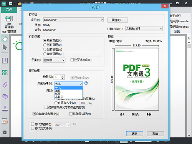Open the comments panel icon
The width and height of the screenshot is (192, 144).
5,97
